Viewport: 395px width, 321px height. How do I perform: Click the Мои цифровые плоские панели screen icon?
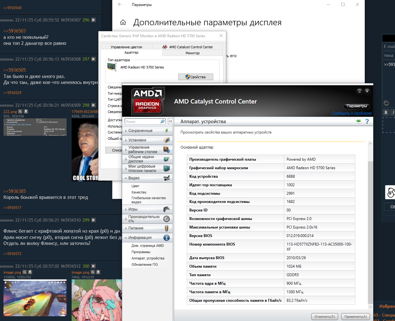(x=167, y=169)
